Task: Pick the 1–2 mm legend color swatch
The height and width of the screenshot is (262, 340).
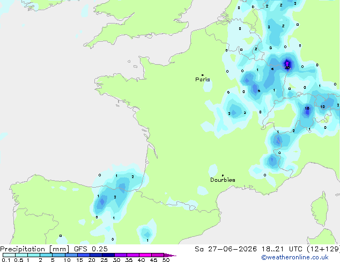Action: pyautogui.click(x=34, y=255)
